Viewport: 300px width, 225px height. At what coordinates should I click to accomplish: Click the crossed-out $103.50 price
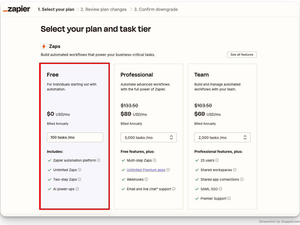click(x=203, y=105)
